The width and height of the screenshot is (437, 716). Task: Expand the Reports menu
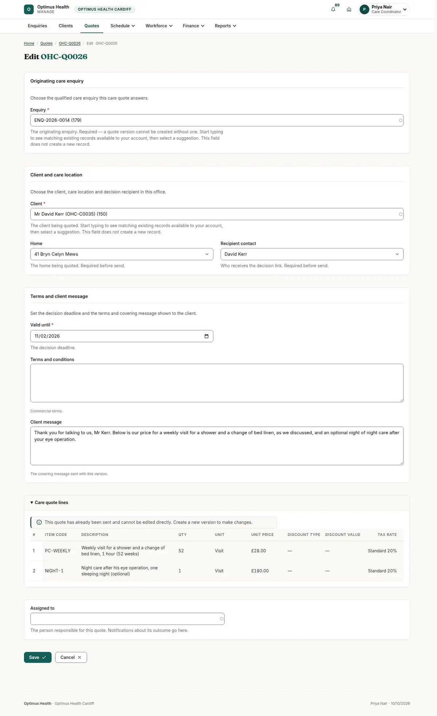[x=225, y=26]
